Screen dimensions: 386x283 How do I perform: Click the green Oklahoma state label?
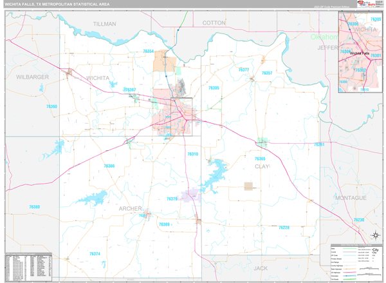pos(324,37)
